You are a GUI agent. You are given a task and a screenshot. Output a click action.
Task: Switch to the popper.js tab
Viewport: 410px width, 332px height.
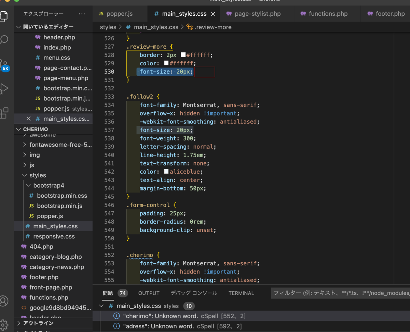(120, 14)
